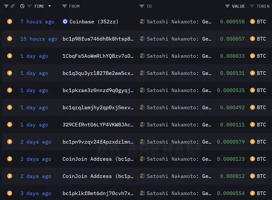272x200 pixels.
Task: Open the VALUE column filter
Action: click(227, 6)
